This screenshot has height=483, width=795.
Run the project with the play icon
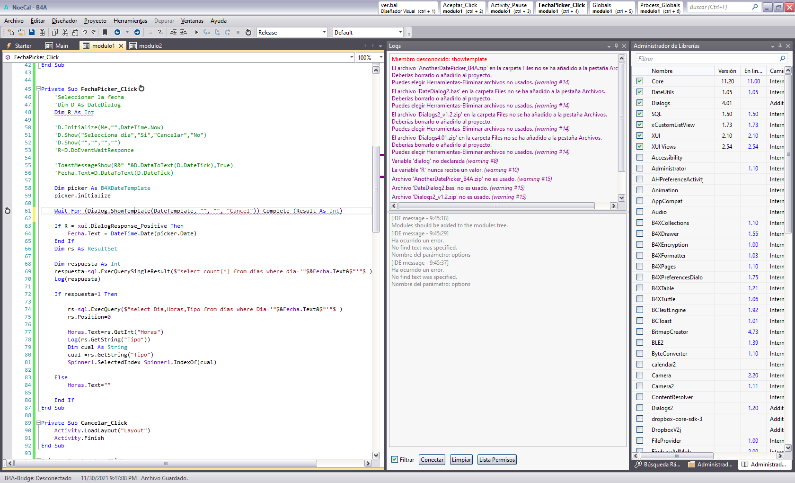coord(196,32)
